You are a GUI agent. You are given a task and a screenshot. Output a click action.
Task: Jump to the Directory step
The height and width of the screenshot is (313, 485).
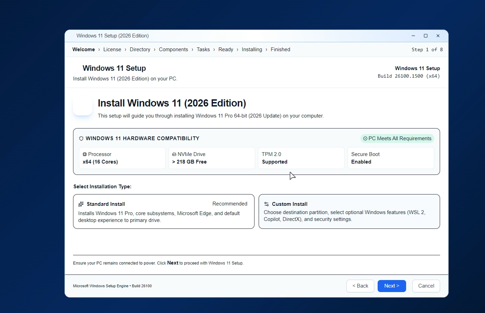click(140, 49)
